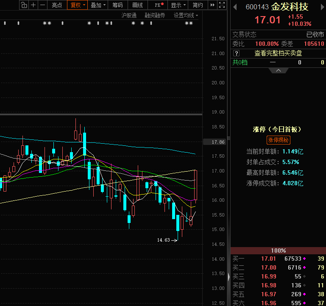The height and width of the screenshot is (306, 326).
Task: Click the fast-forward double arrow icon
Action: [x=212, y=5]
